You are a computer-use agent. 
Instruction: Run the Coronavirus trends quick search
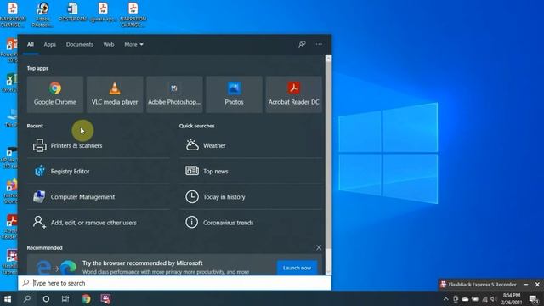[x=251, y=223]
